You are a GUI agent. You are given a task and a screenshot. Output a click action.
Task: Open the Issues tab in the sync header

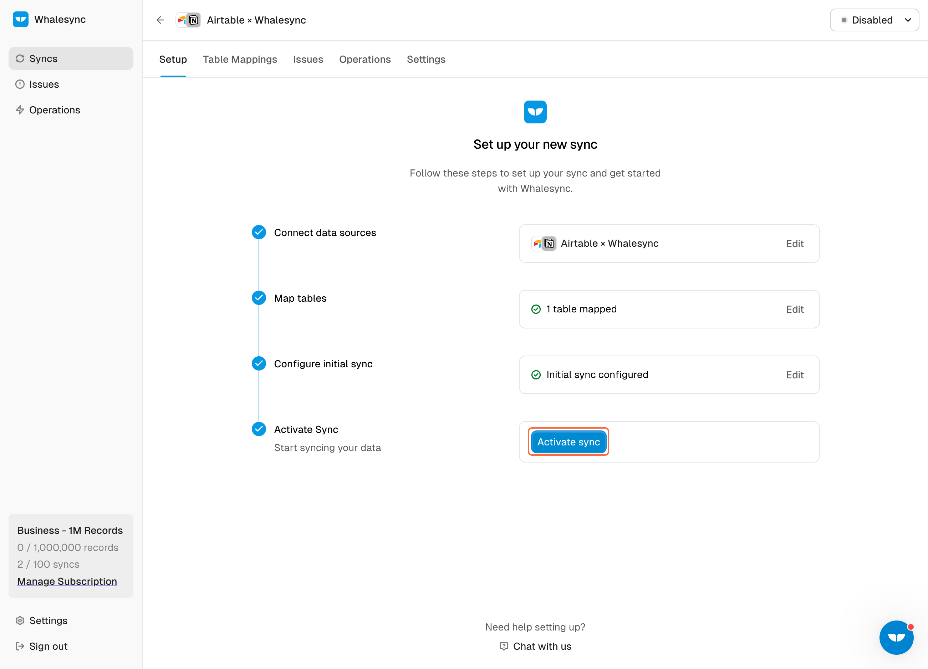click(x=308, y=59)
